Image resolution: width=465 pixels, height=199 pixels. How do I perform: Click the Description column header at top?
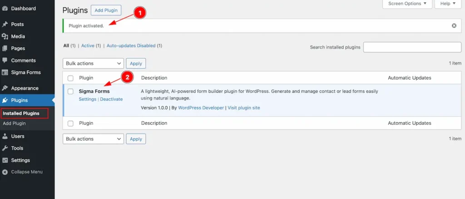click(x=154, y=78)
